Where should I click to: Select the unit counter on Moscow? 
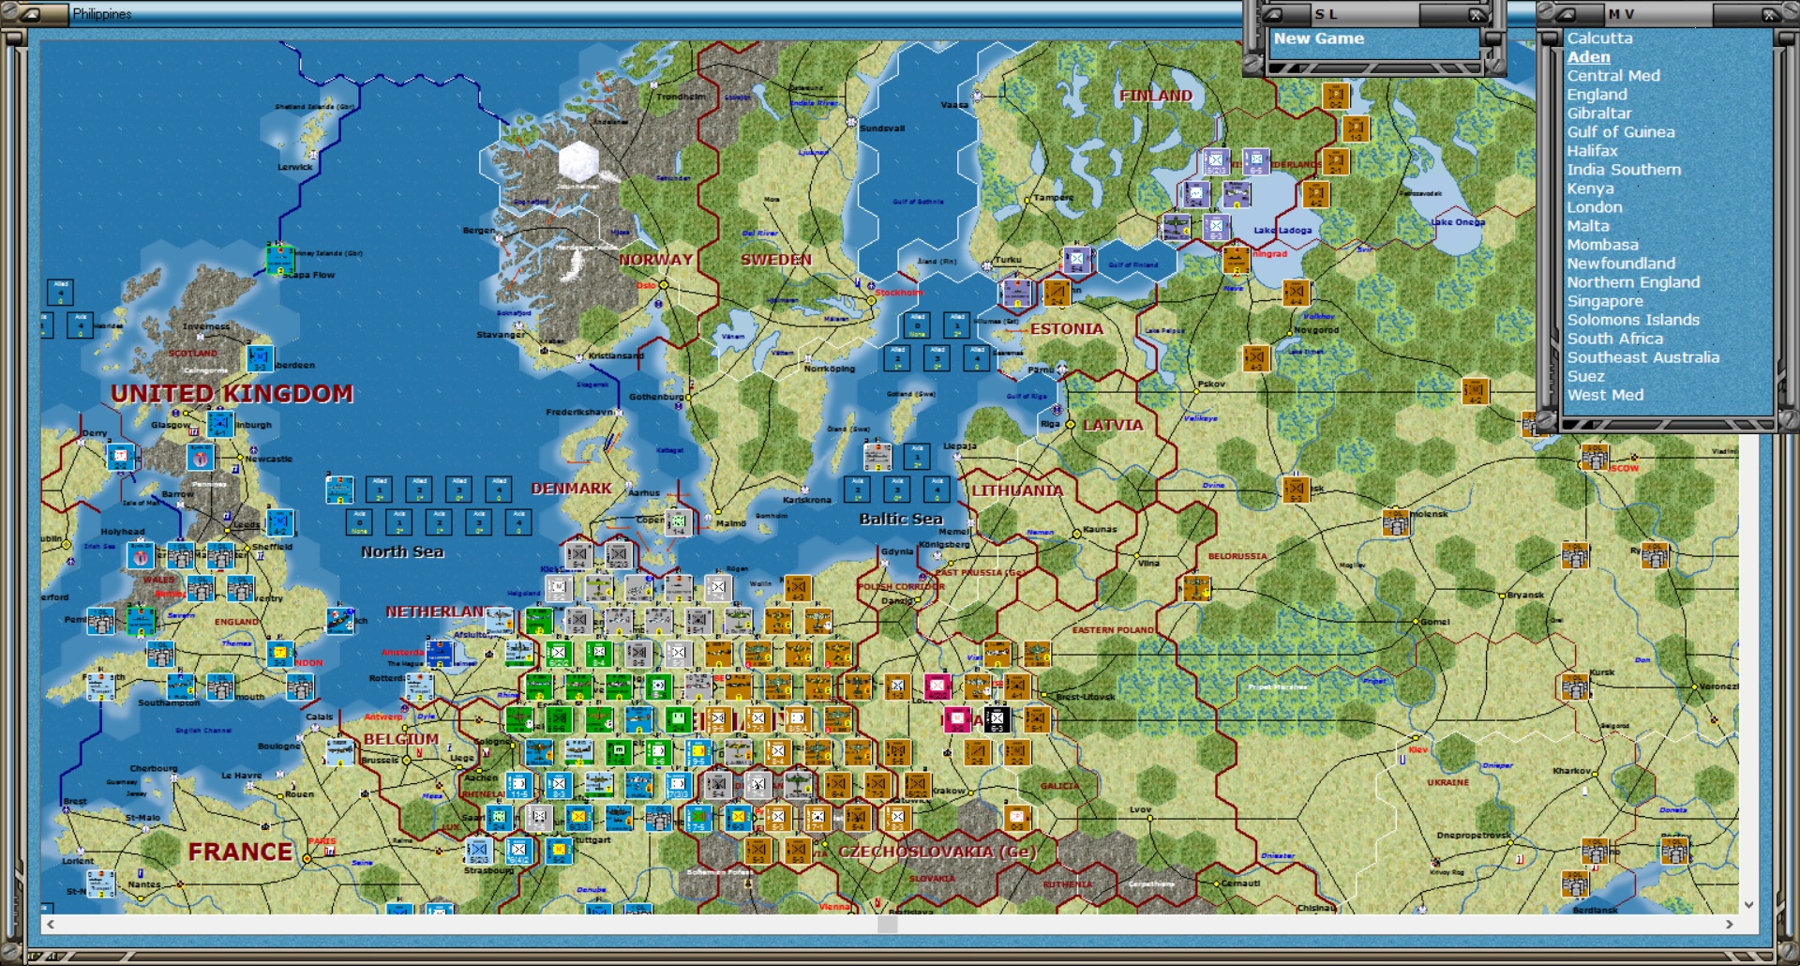pos(1595,457)
